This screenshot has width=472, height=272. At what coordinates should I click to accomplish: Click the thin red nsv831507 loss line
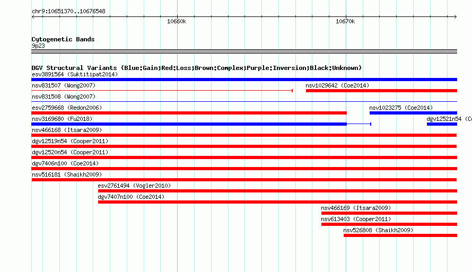pyautogui.click(x=162, y=91)
